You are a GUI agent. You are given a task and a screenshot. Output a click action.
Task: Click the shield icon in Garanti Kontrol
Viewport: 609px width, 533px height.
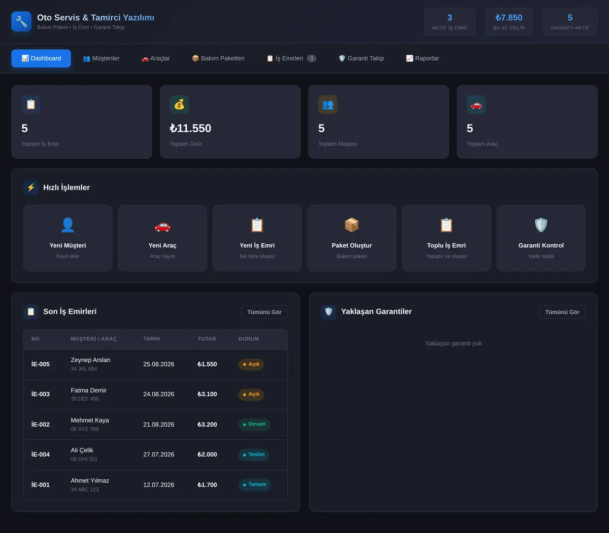[541, 225]
